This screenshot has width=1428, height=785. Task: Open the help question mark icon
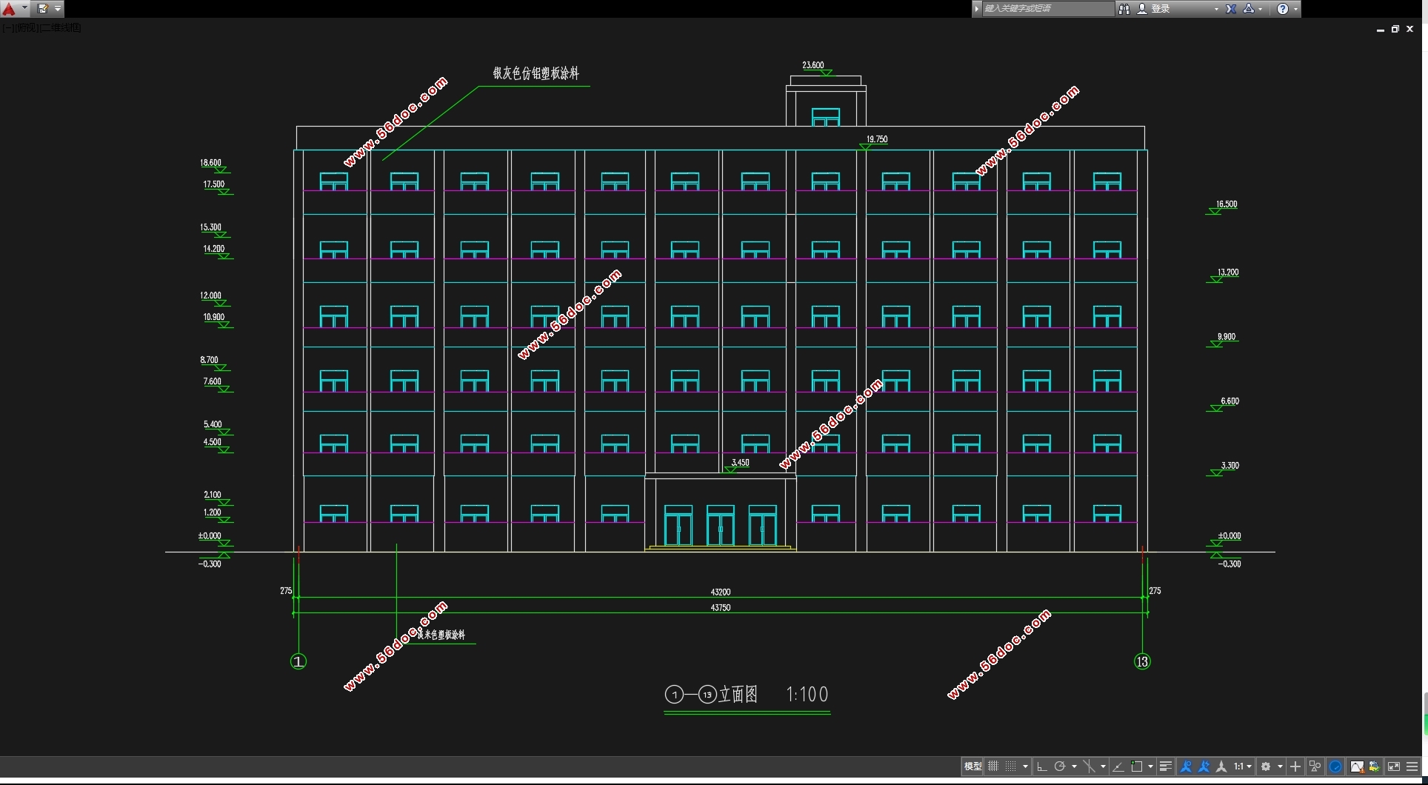[1283, 9]
